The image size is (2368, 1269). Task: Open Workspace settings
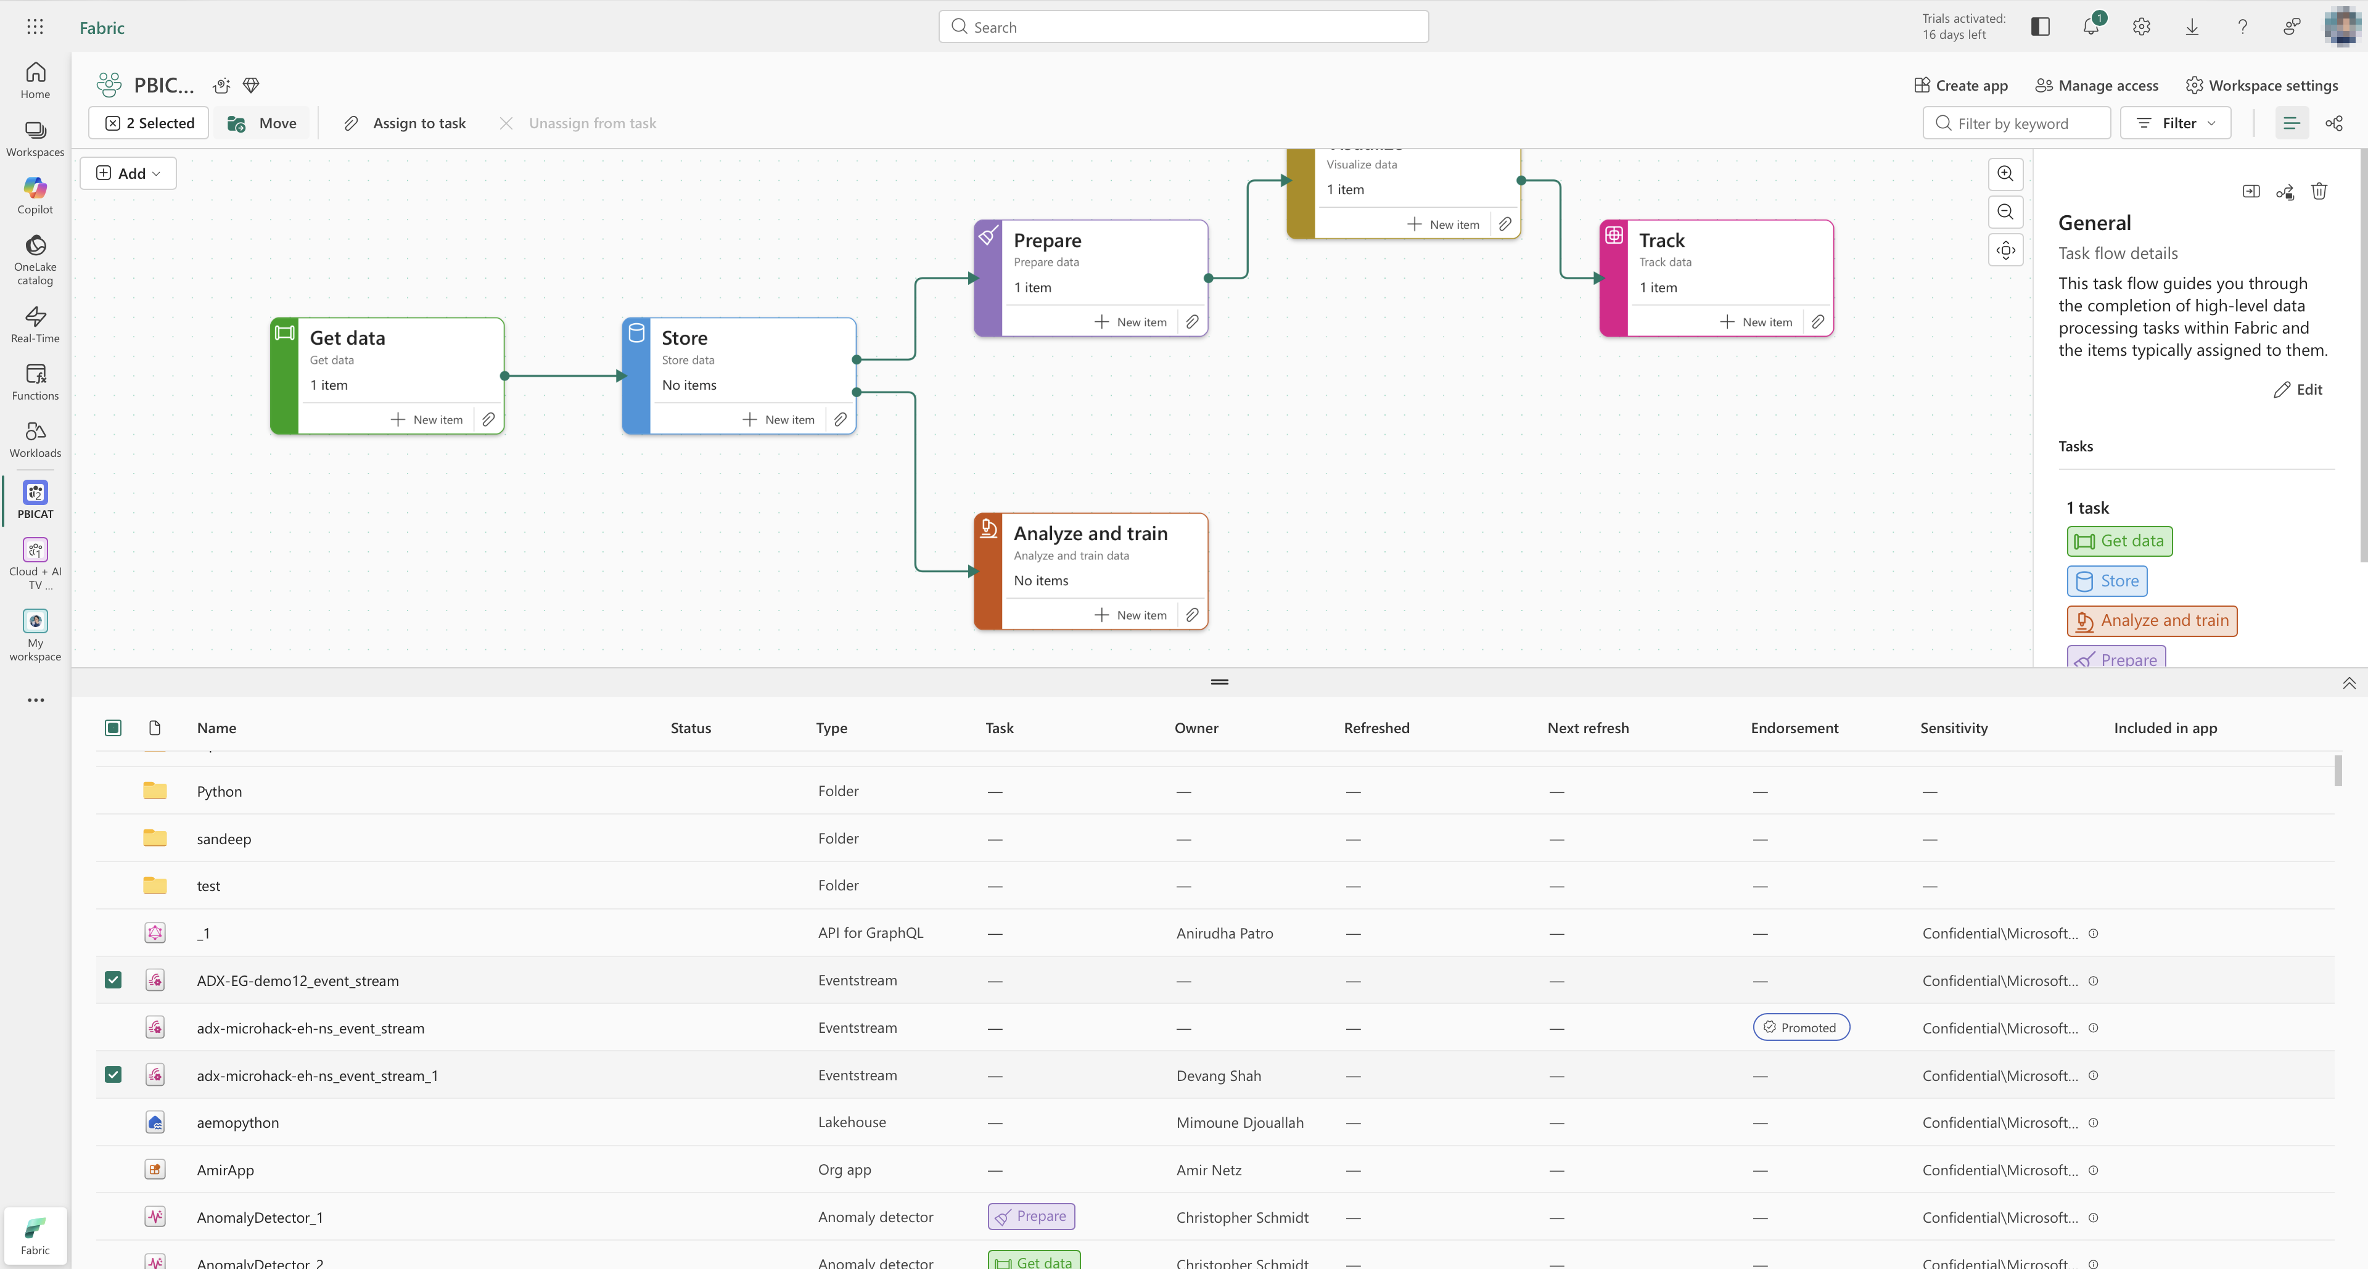(2261, 86)
